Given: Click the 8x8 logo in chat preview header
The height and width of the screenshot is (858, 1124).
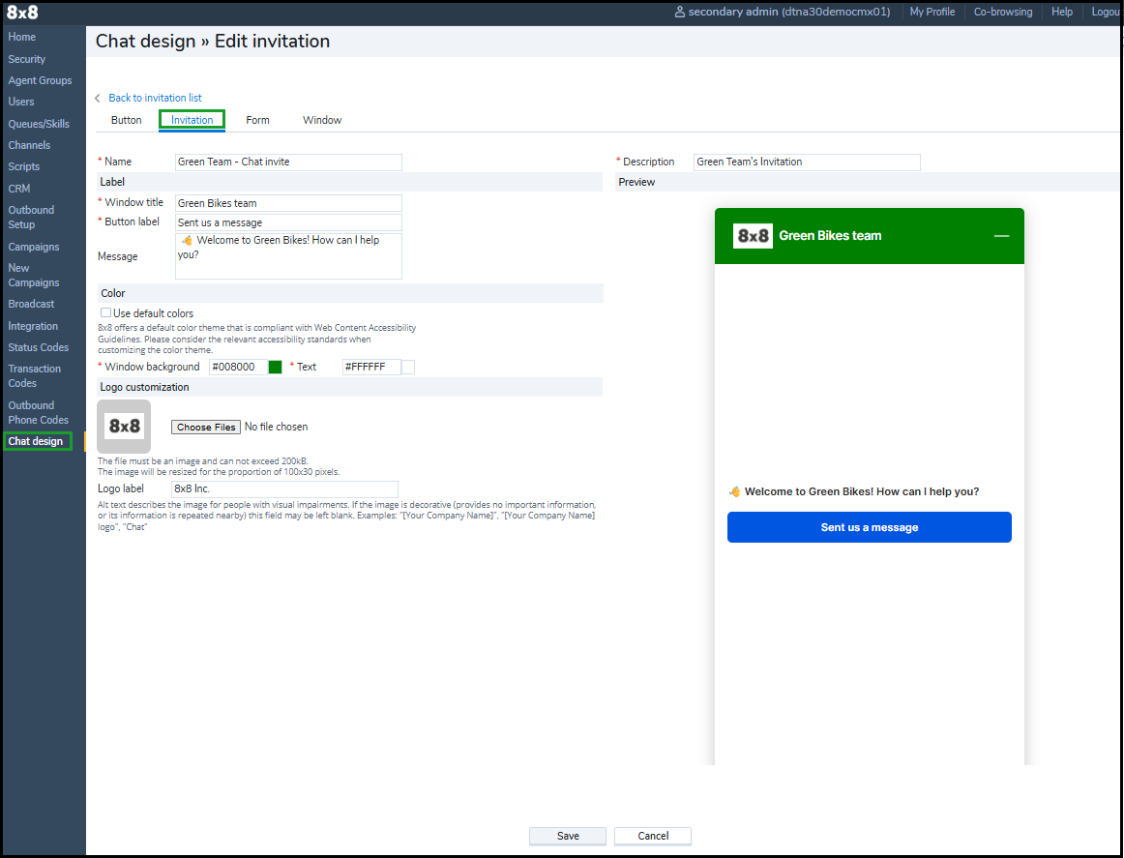Looking at the screenshot, I should [753, 236].
